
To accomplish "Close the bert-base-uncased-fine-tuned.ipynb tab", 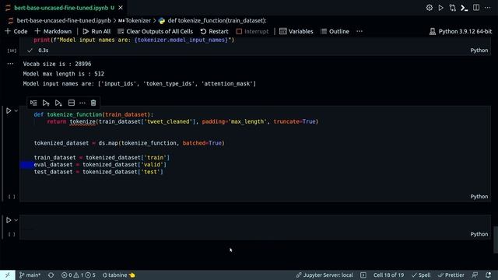I will coord(121,8).
